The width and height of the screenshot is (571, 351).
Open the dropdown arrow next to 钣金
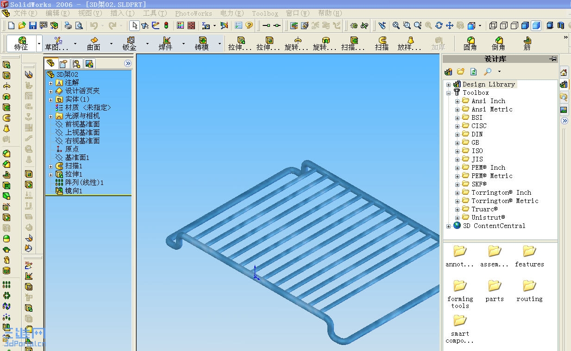(147, 43)
